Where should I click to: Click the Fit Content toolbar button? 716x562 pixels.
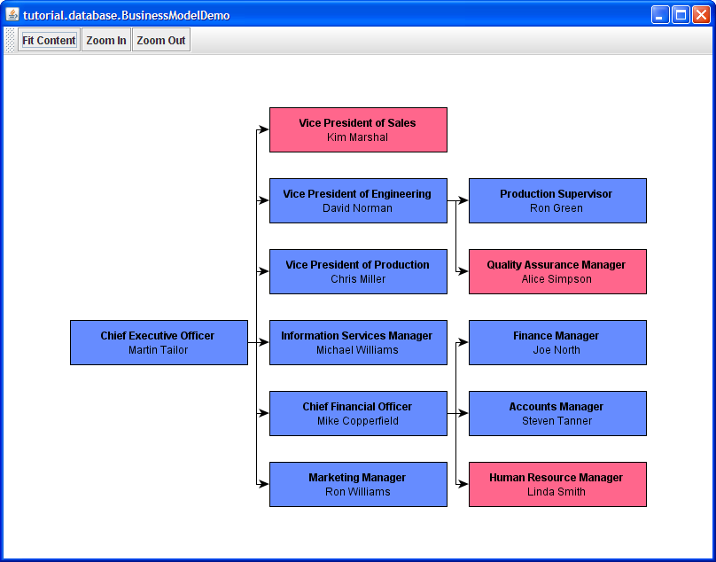(49, 40)
